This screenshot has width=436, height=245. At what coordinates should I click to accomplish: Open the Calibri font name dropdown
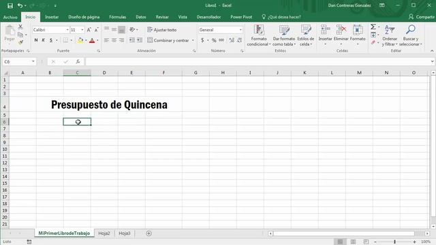click(x=67, y=30)
